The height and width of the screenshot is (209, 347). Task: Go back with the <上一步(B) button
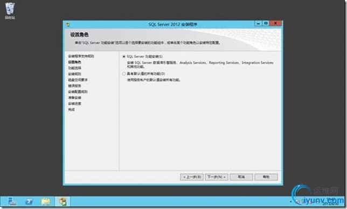click(192, 177)
